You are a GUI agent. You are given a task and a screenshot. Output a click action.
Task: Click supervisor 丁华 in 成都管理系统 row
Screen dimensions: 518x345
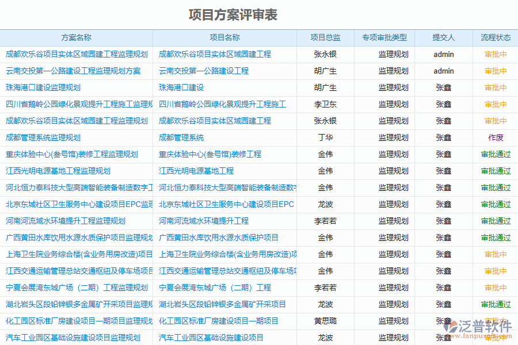[x=325, y=137]
